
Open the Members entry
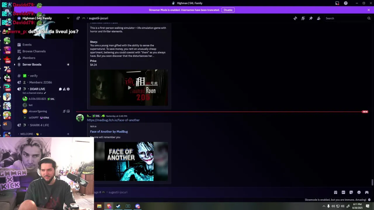click(29, 58)
